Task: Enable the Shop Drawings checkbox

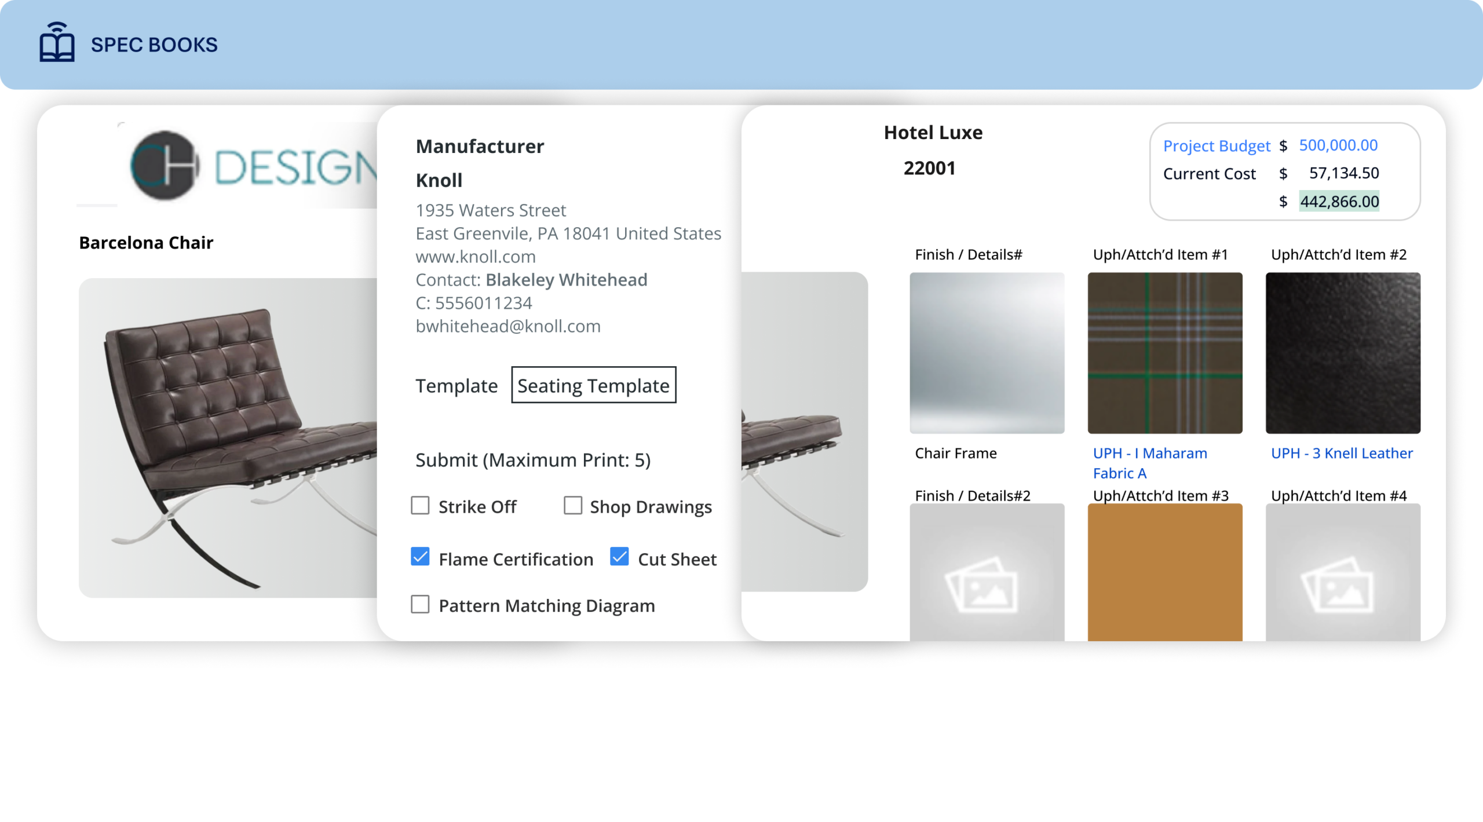Action: (x=573, y=506)
